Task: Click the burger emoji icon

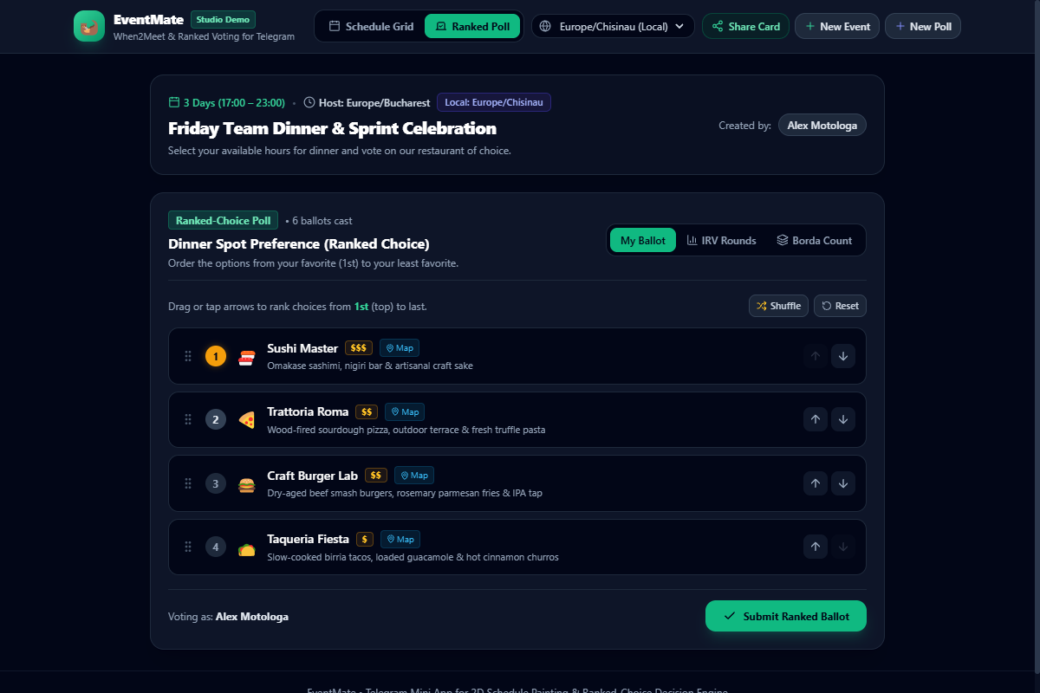Action: pos(247,483)
